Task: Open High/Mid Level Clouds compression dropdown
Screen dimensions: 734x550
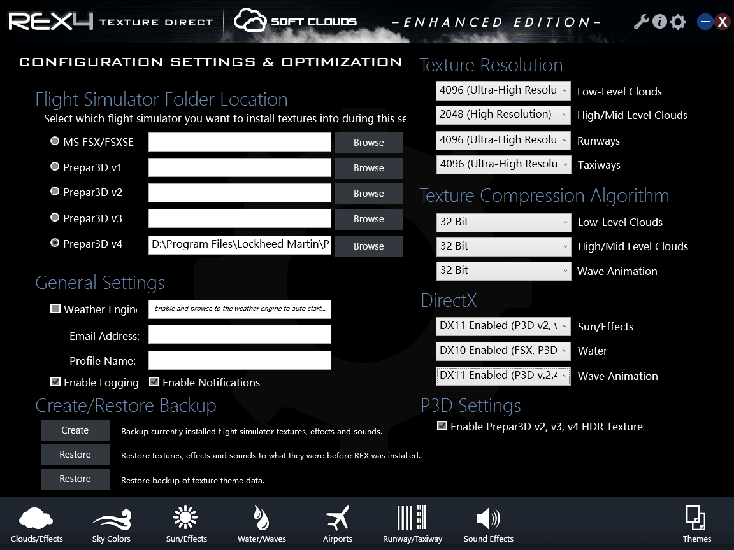Action: point(504,246)
